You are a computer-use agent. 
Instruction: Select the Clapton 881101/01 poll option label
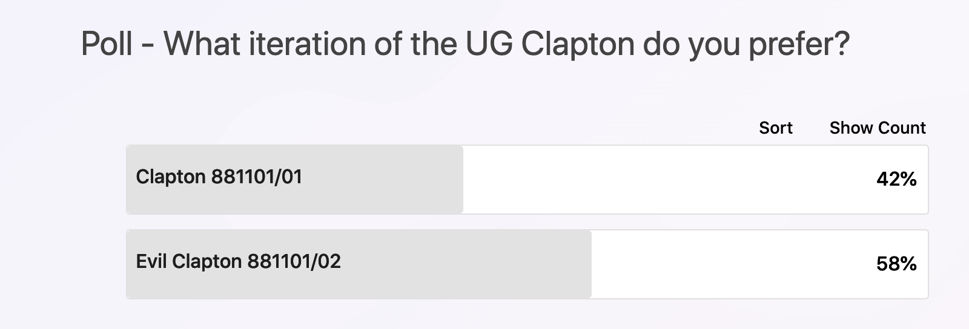click(219, 177)
